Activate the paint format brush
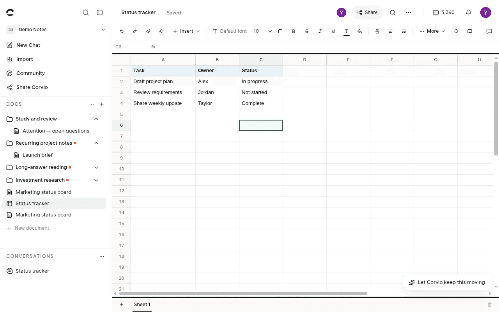This screenshot has width=499, height=312. 148,31
